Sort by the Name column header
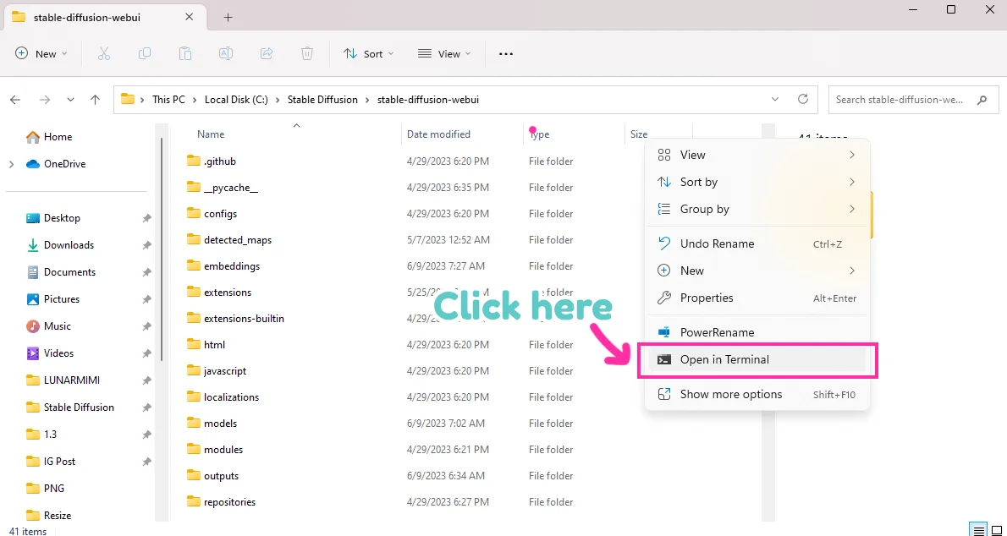Viewport: 1007px width, 536px height. click(211, 134)
